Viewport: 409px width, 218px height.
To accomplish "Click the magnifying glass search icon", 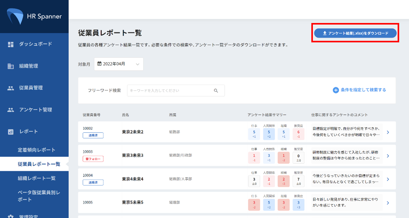I will coord(216,91).
